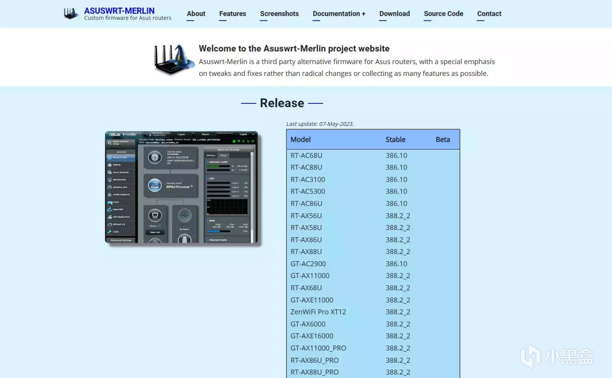This screenshot has width=612, height=378.
Task: Click the Release section heading
Action: pyautogui.click(x=282, y=103)
